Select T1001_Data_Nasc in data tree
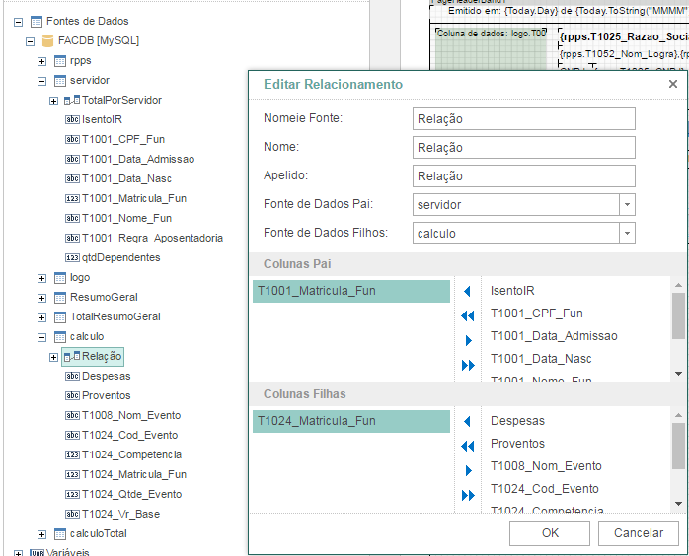This screenshot has height=556, width=689. pyautogui.click(x=126, y=178)
